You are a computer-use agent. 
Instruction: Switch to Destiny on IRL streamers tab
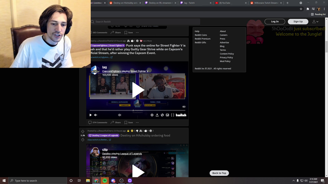pos(160,3)
